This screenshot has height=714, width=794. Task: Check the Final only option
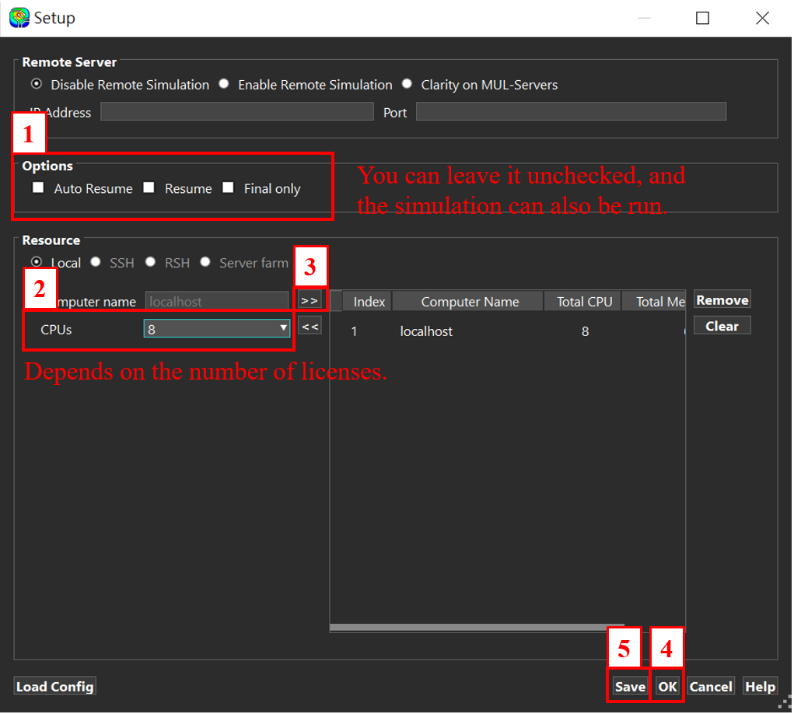[229, 188]
